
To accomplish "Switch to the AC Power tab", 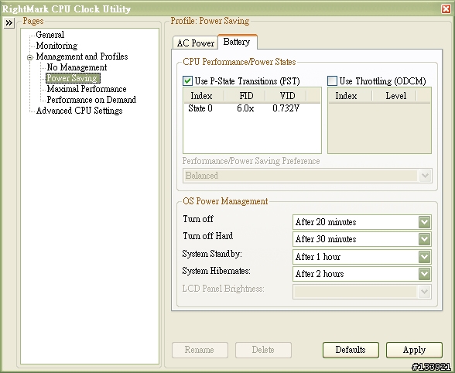I will [x=195, y=43].
